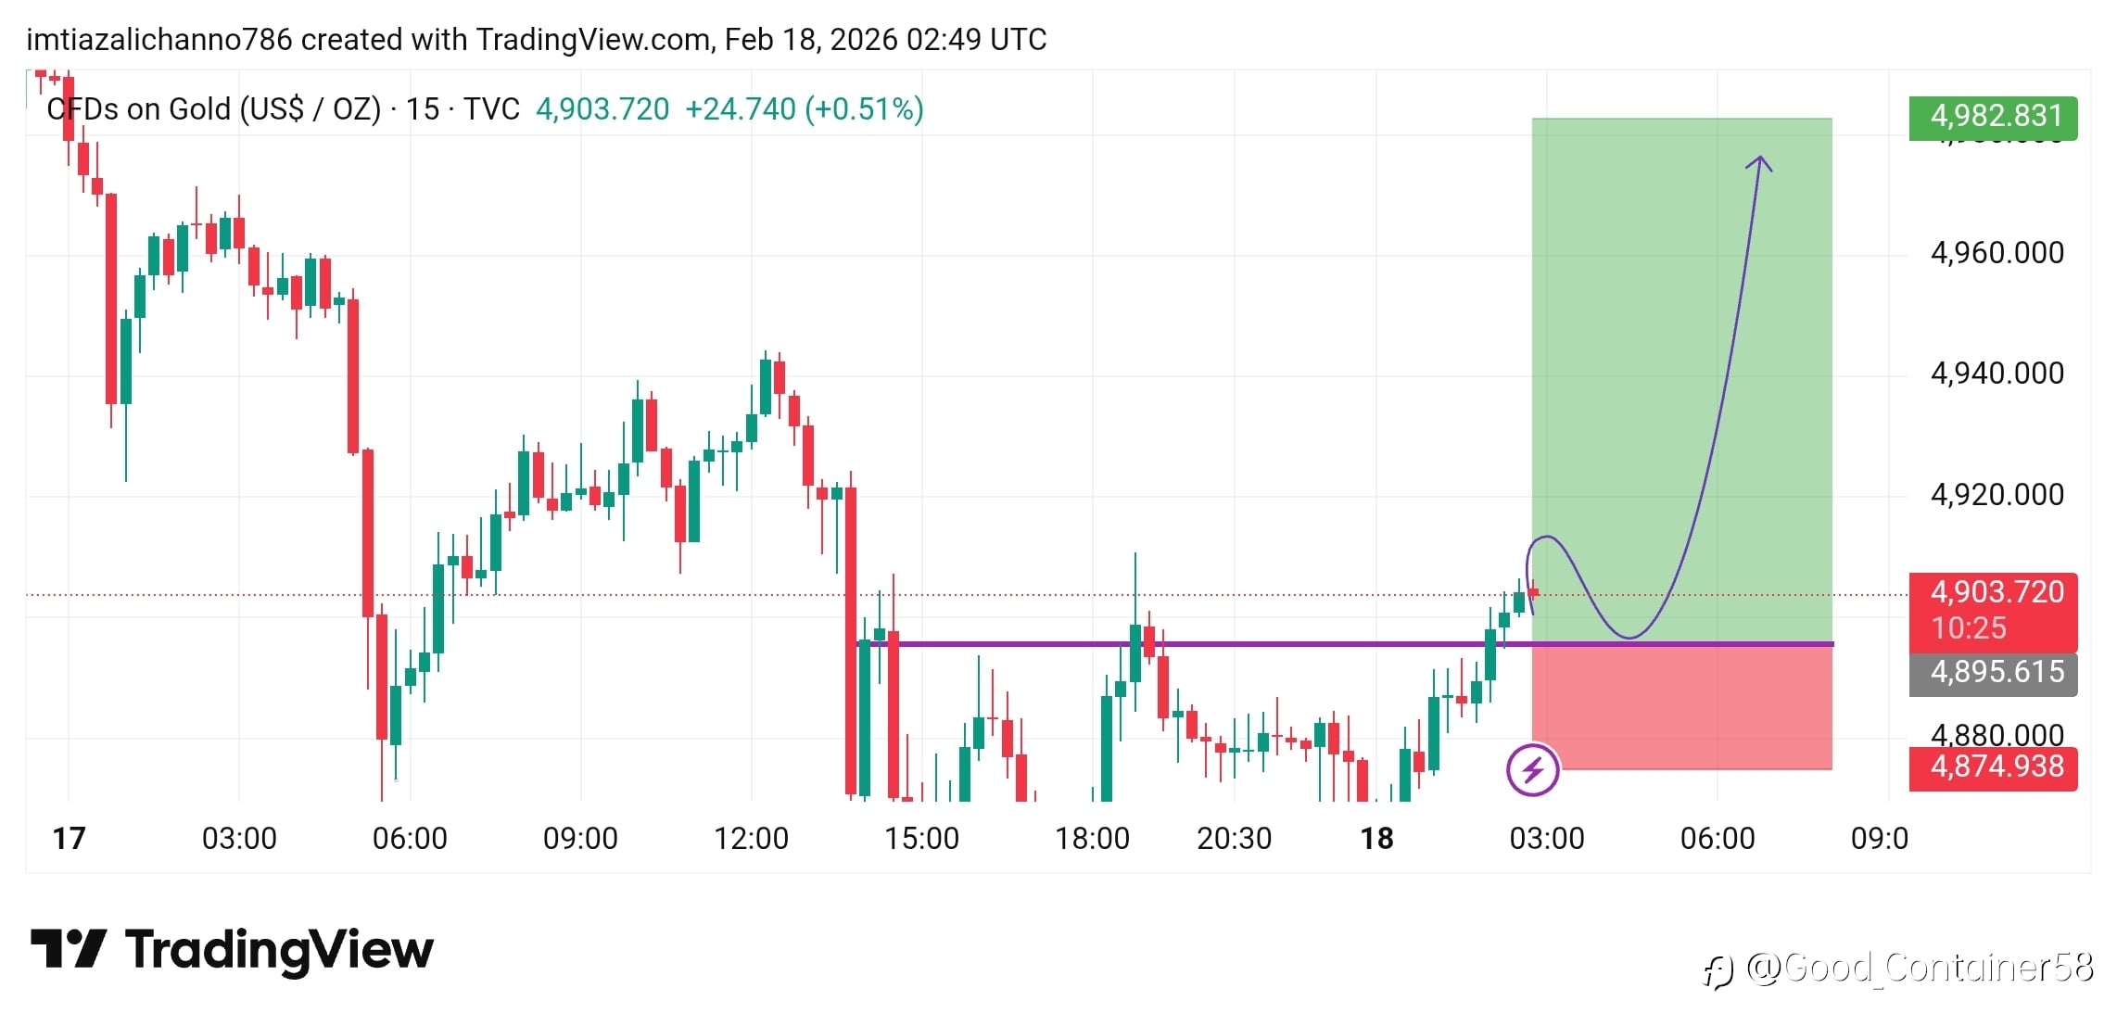
Task: Click the TVC source label
Action: [491, 109]
